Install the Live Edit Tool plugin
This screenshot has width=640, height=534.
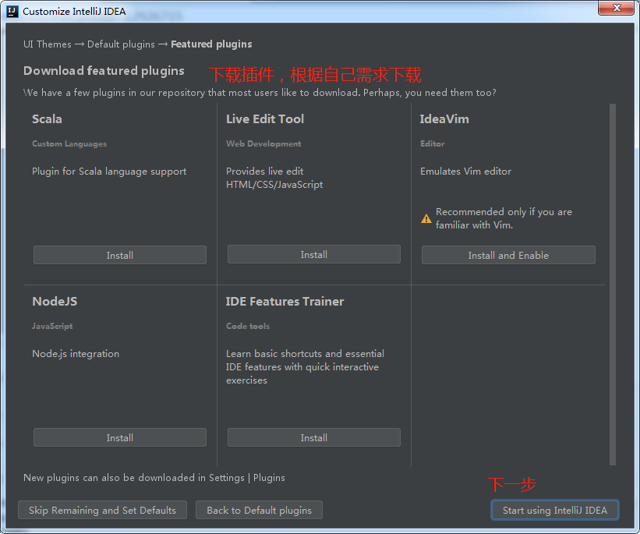pos(314,254)
